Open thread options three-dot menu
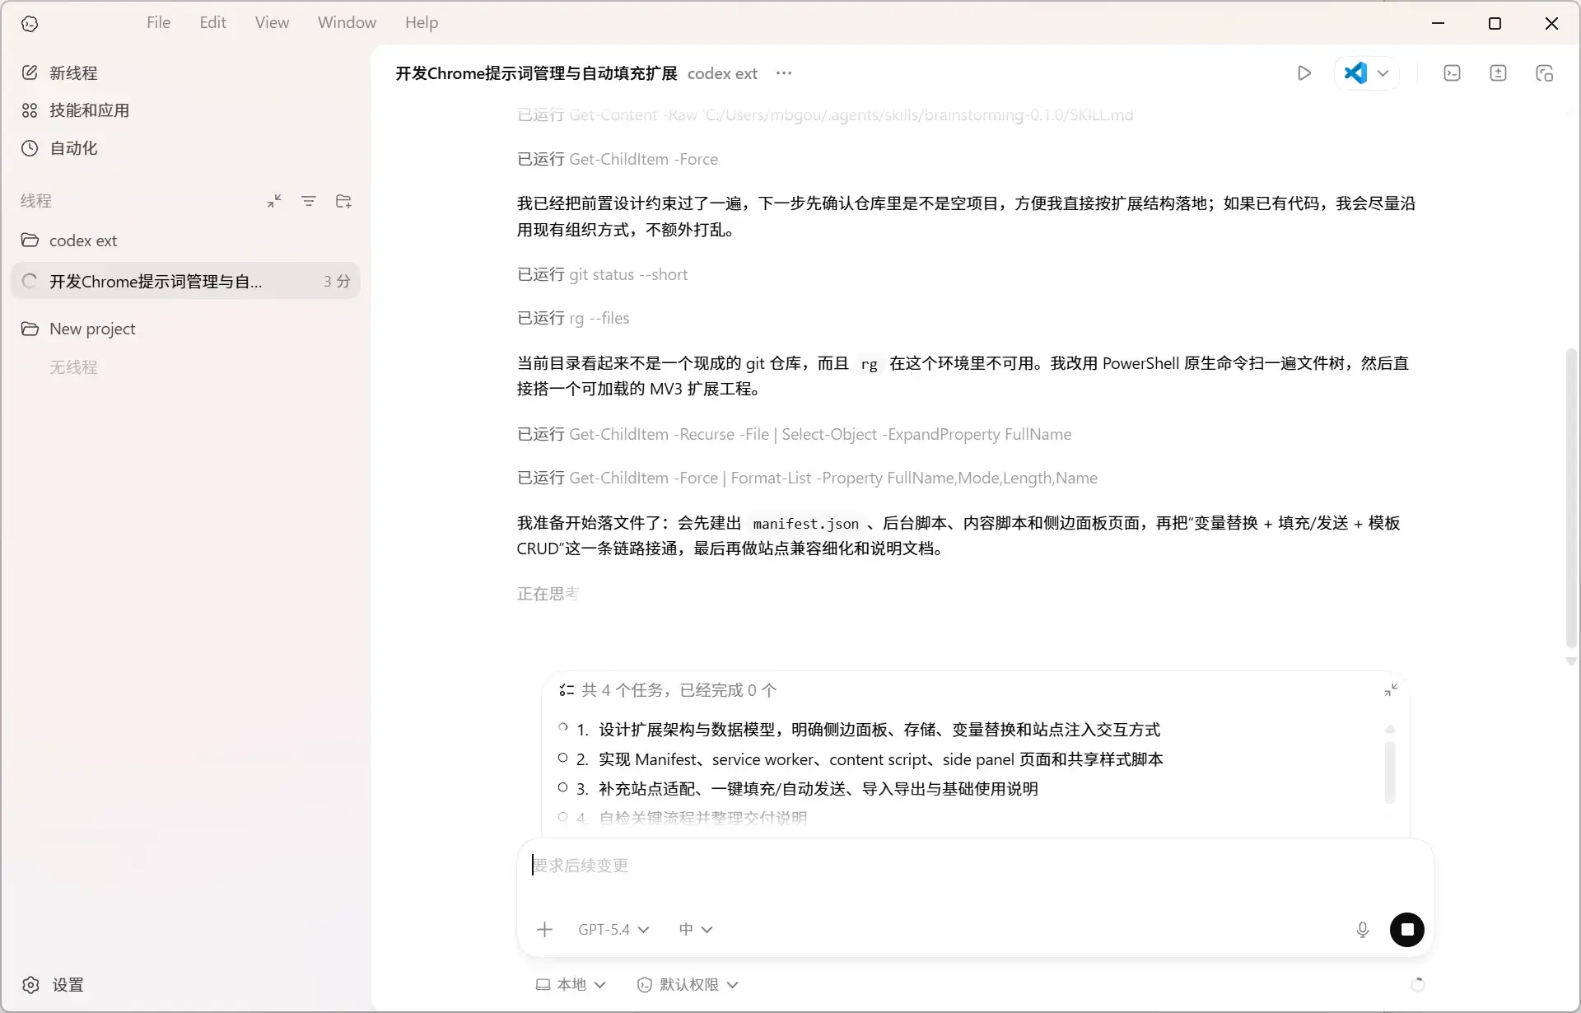This screenshot has width=1581, height=1013. (x=783, y=73)
